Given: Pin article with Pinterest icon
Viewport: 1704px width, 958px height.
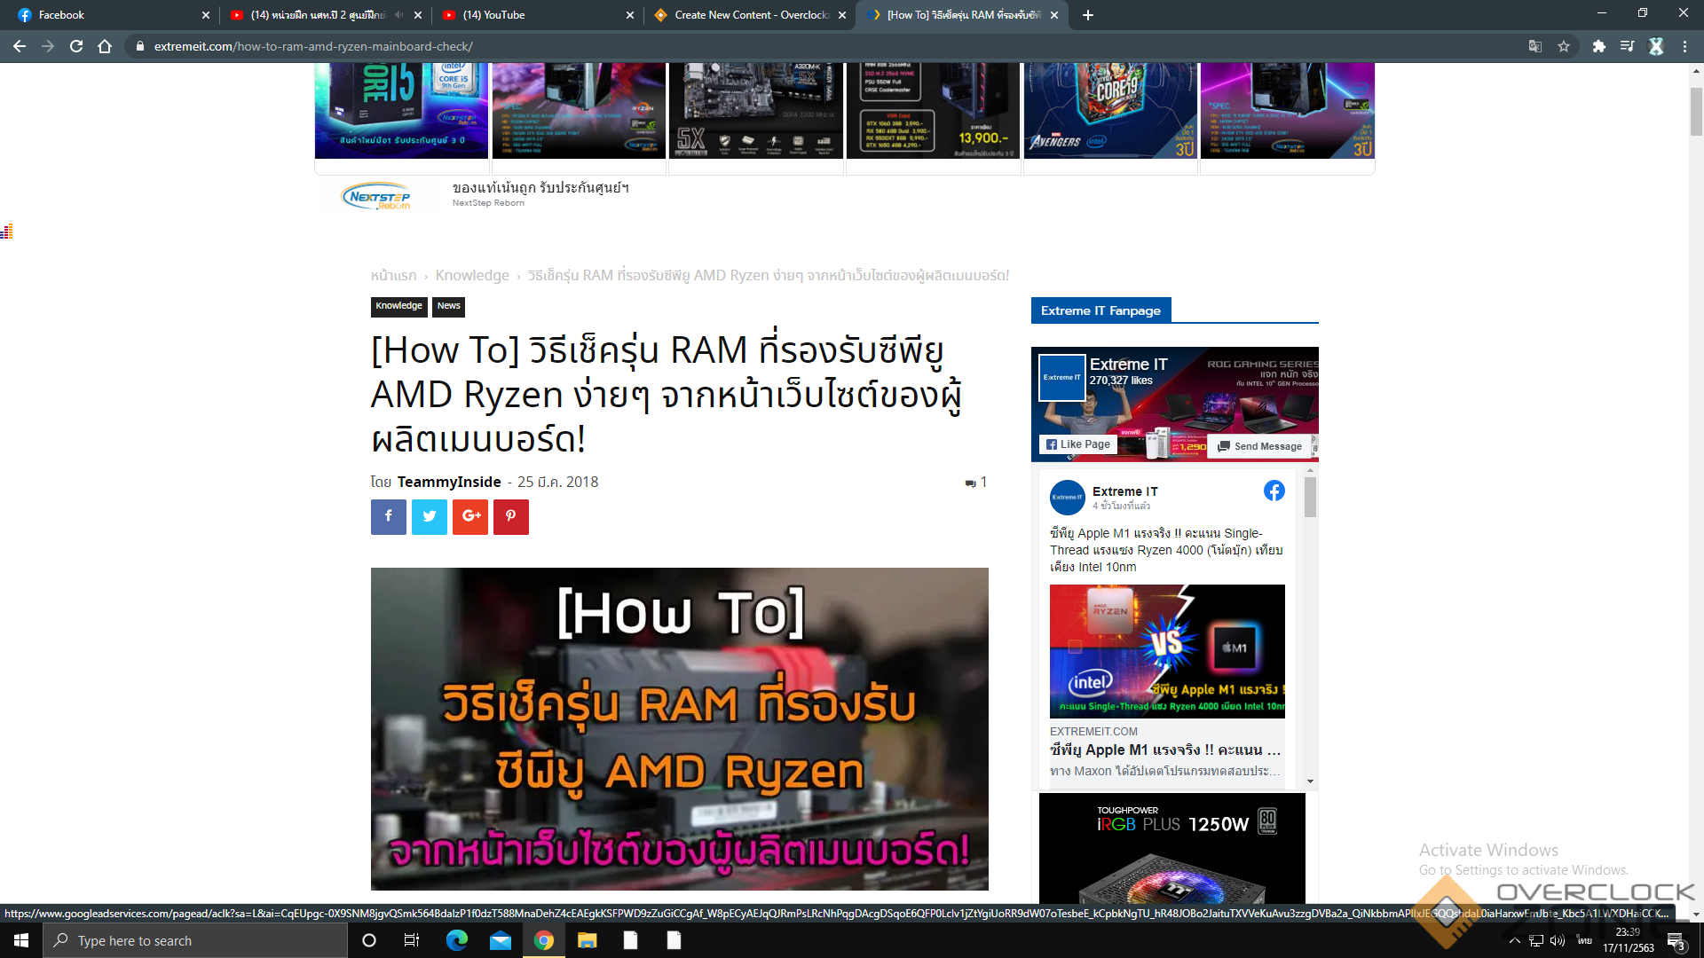Looking at the screenshot, I should coord(511,516).
